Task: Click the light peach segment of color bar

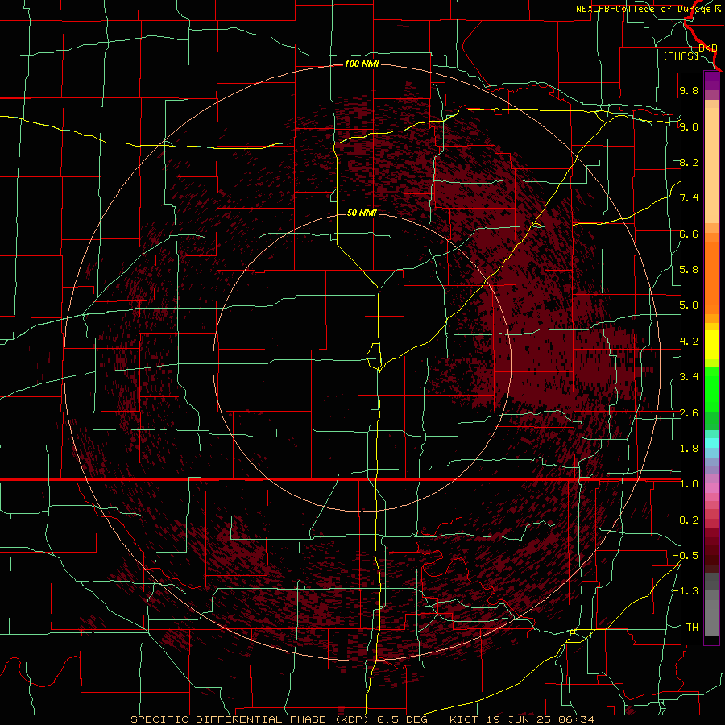Action: point(711,165)
